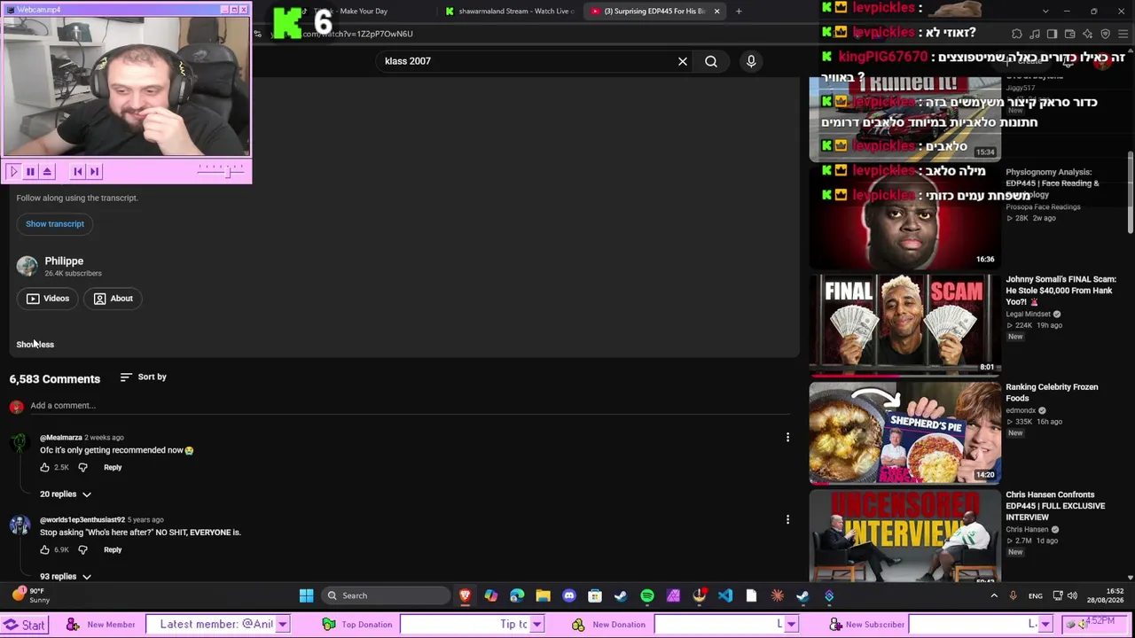Image resolution: width=1135 pixels, height=638 pixels.
Task: Open the Ranking Celebrity Frozen Foods thumbnail
Action: [x=904, y=432]
